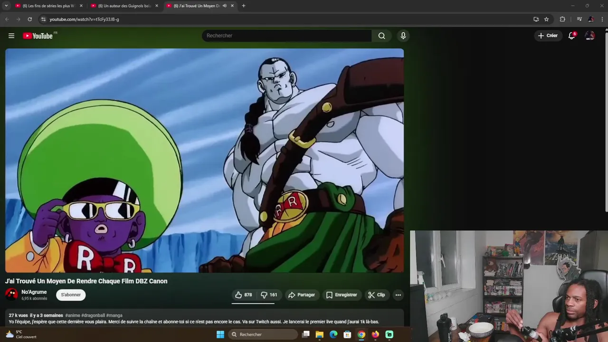Screen dimensions: 608x342
Task: Open a new browser tab
Action: pyautogui.click(x=244, y=6)
